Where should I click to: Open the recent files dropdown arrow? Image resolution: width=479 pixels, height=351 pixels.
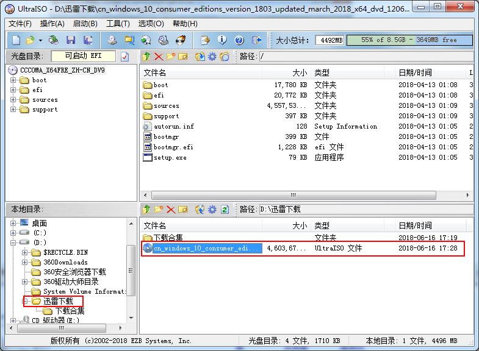(x=40, y=40)
